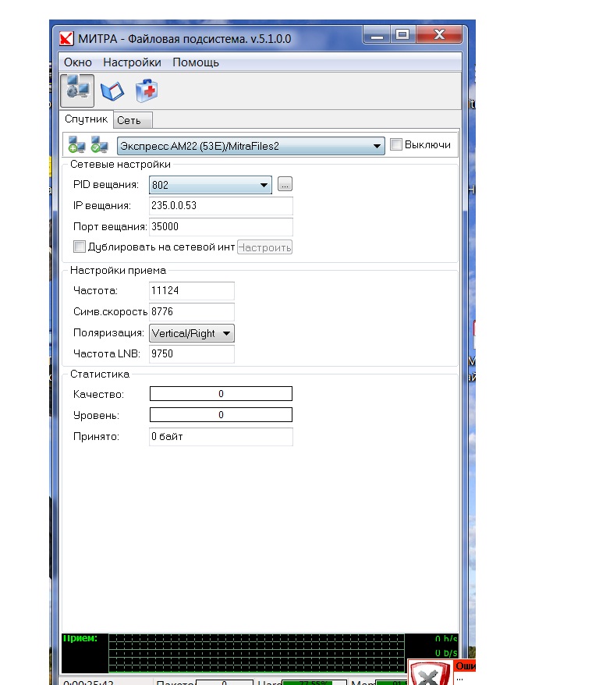Close the MITRA window
The image size is (599, 685).
[438, 34]
